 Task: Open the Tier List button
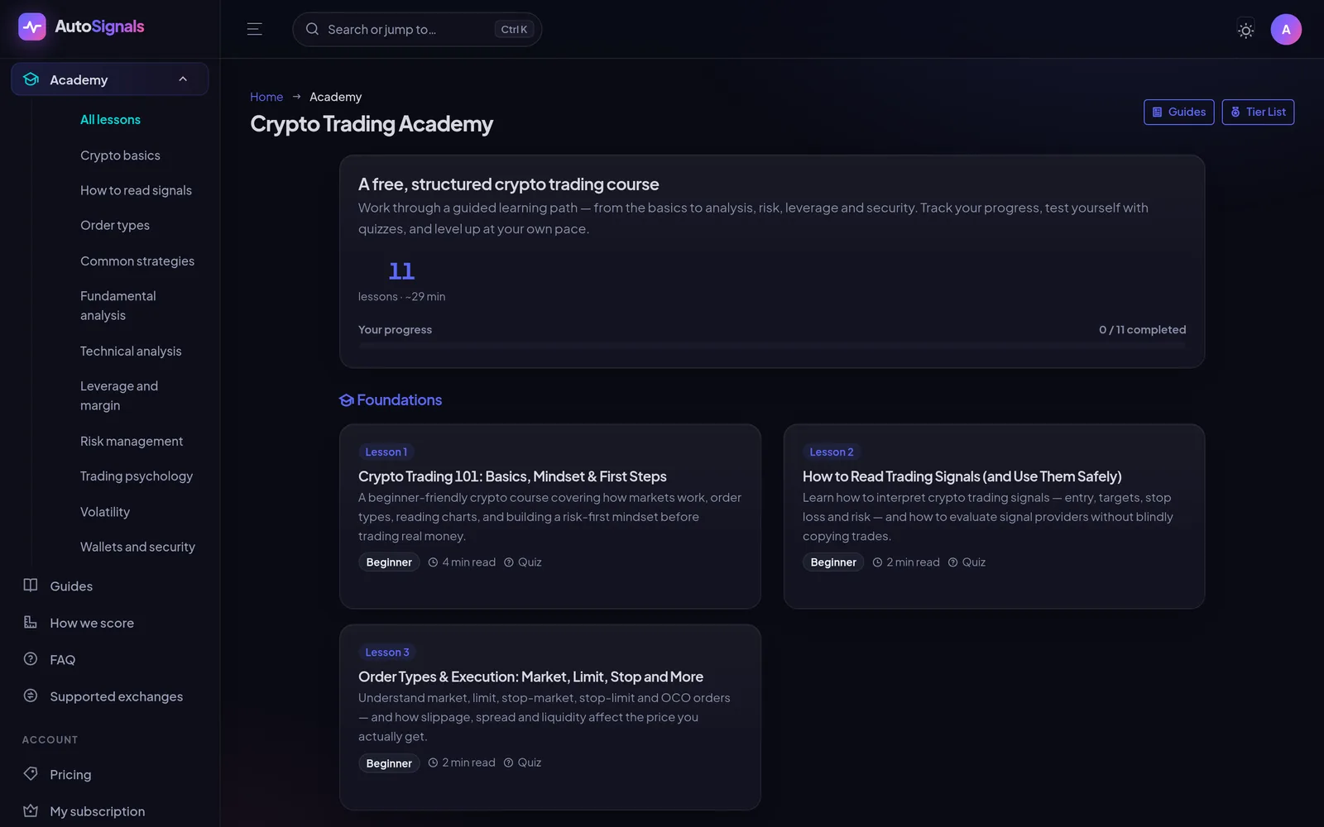[1258, 112]
